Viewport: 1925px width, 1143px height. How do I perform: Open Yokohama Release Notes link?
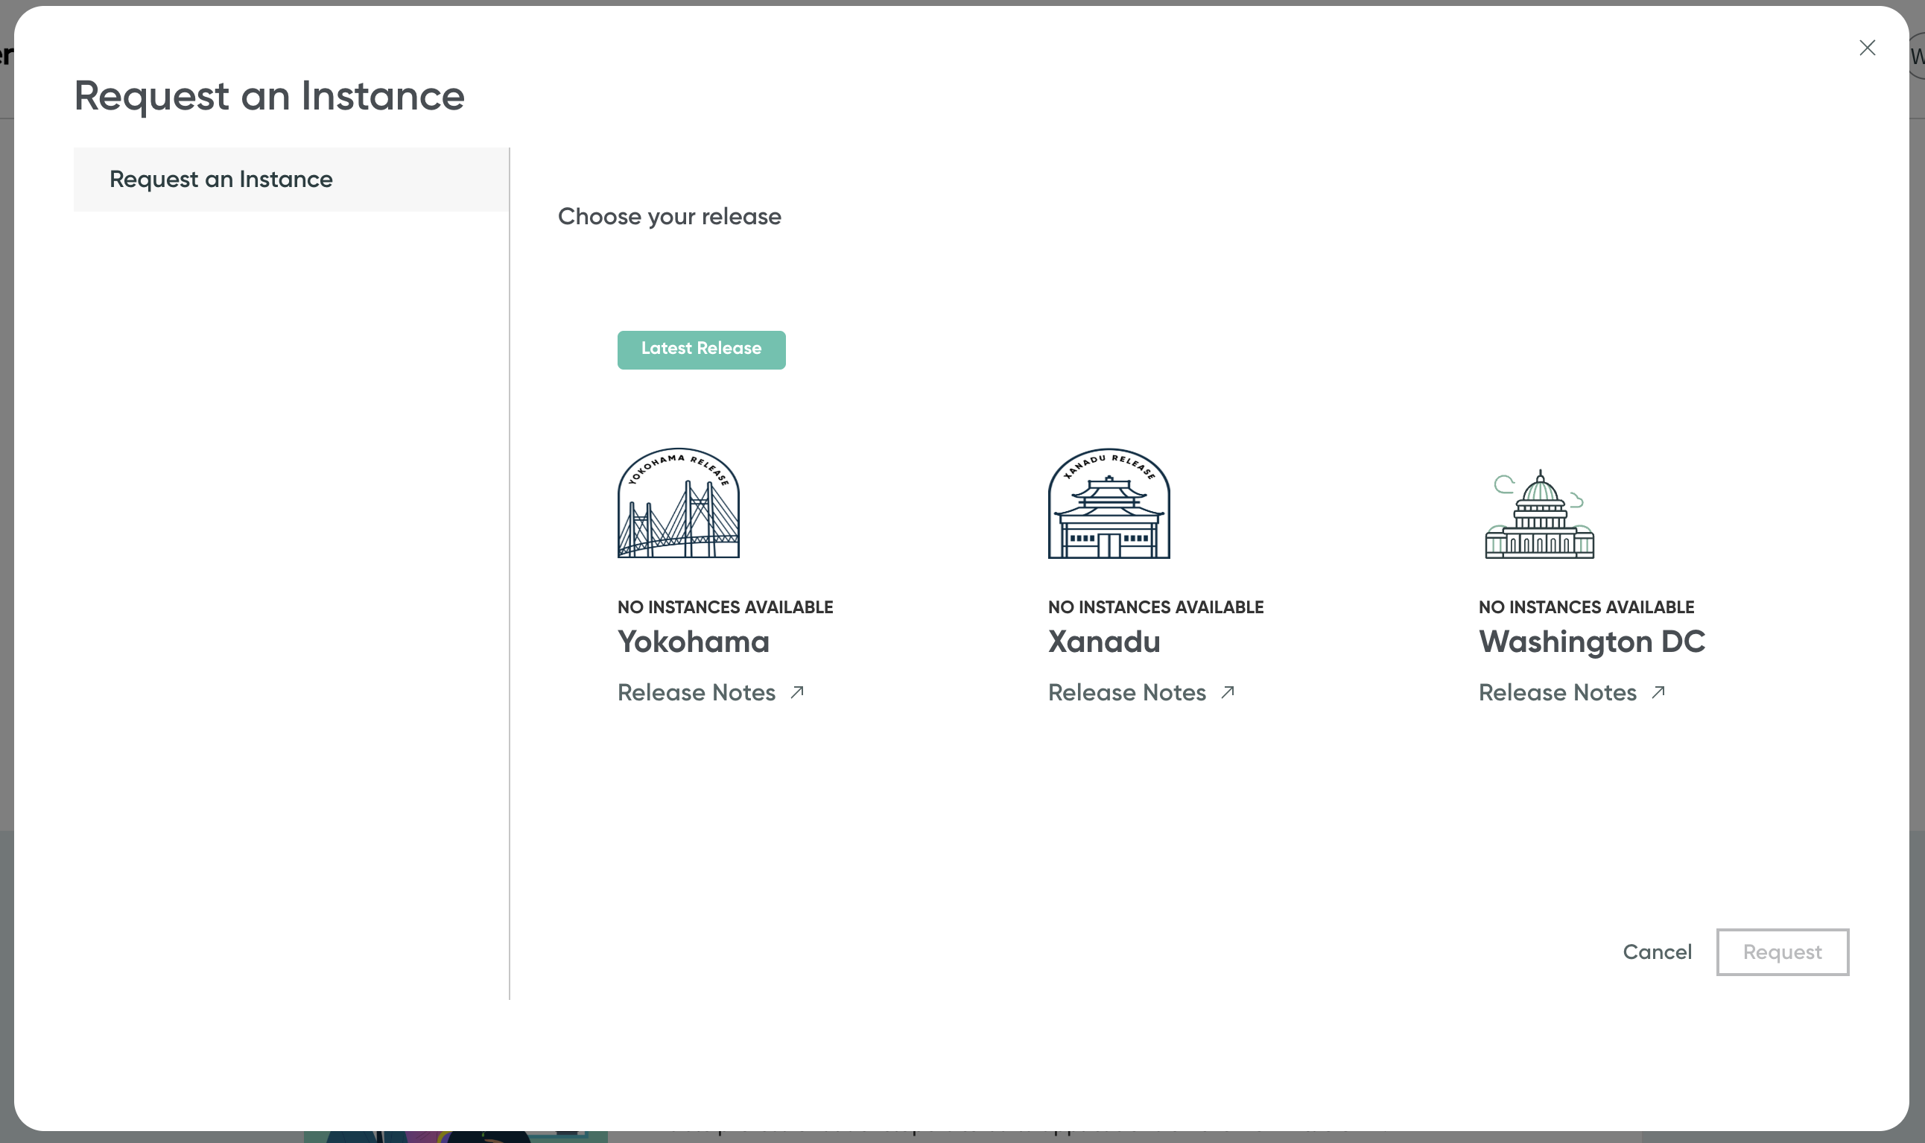696,692
